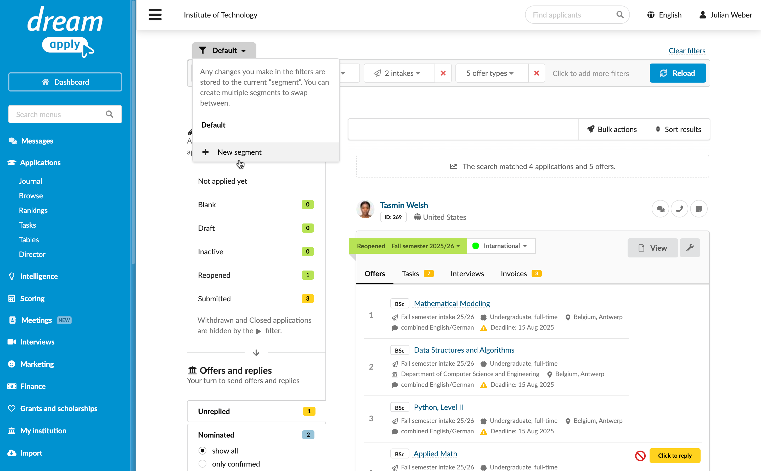
Task: Open chat messages for Tasmin Welsh
Action: click(660, 209)
